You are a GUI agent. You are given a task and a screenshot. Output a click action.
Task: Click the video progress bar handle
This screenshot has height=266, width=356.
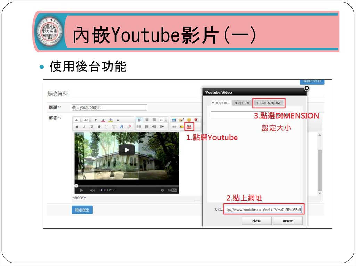pos(76,186)
